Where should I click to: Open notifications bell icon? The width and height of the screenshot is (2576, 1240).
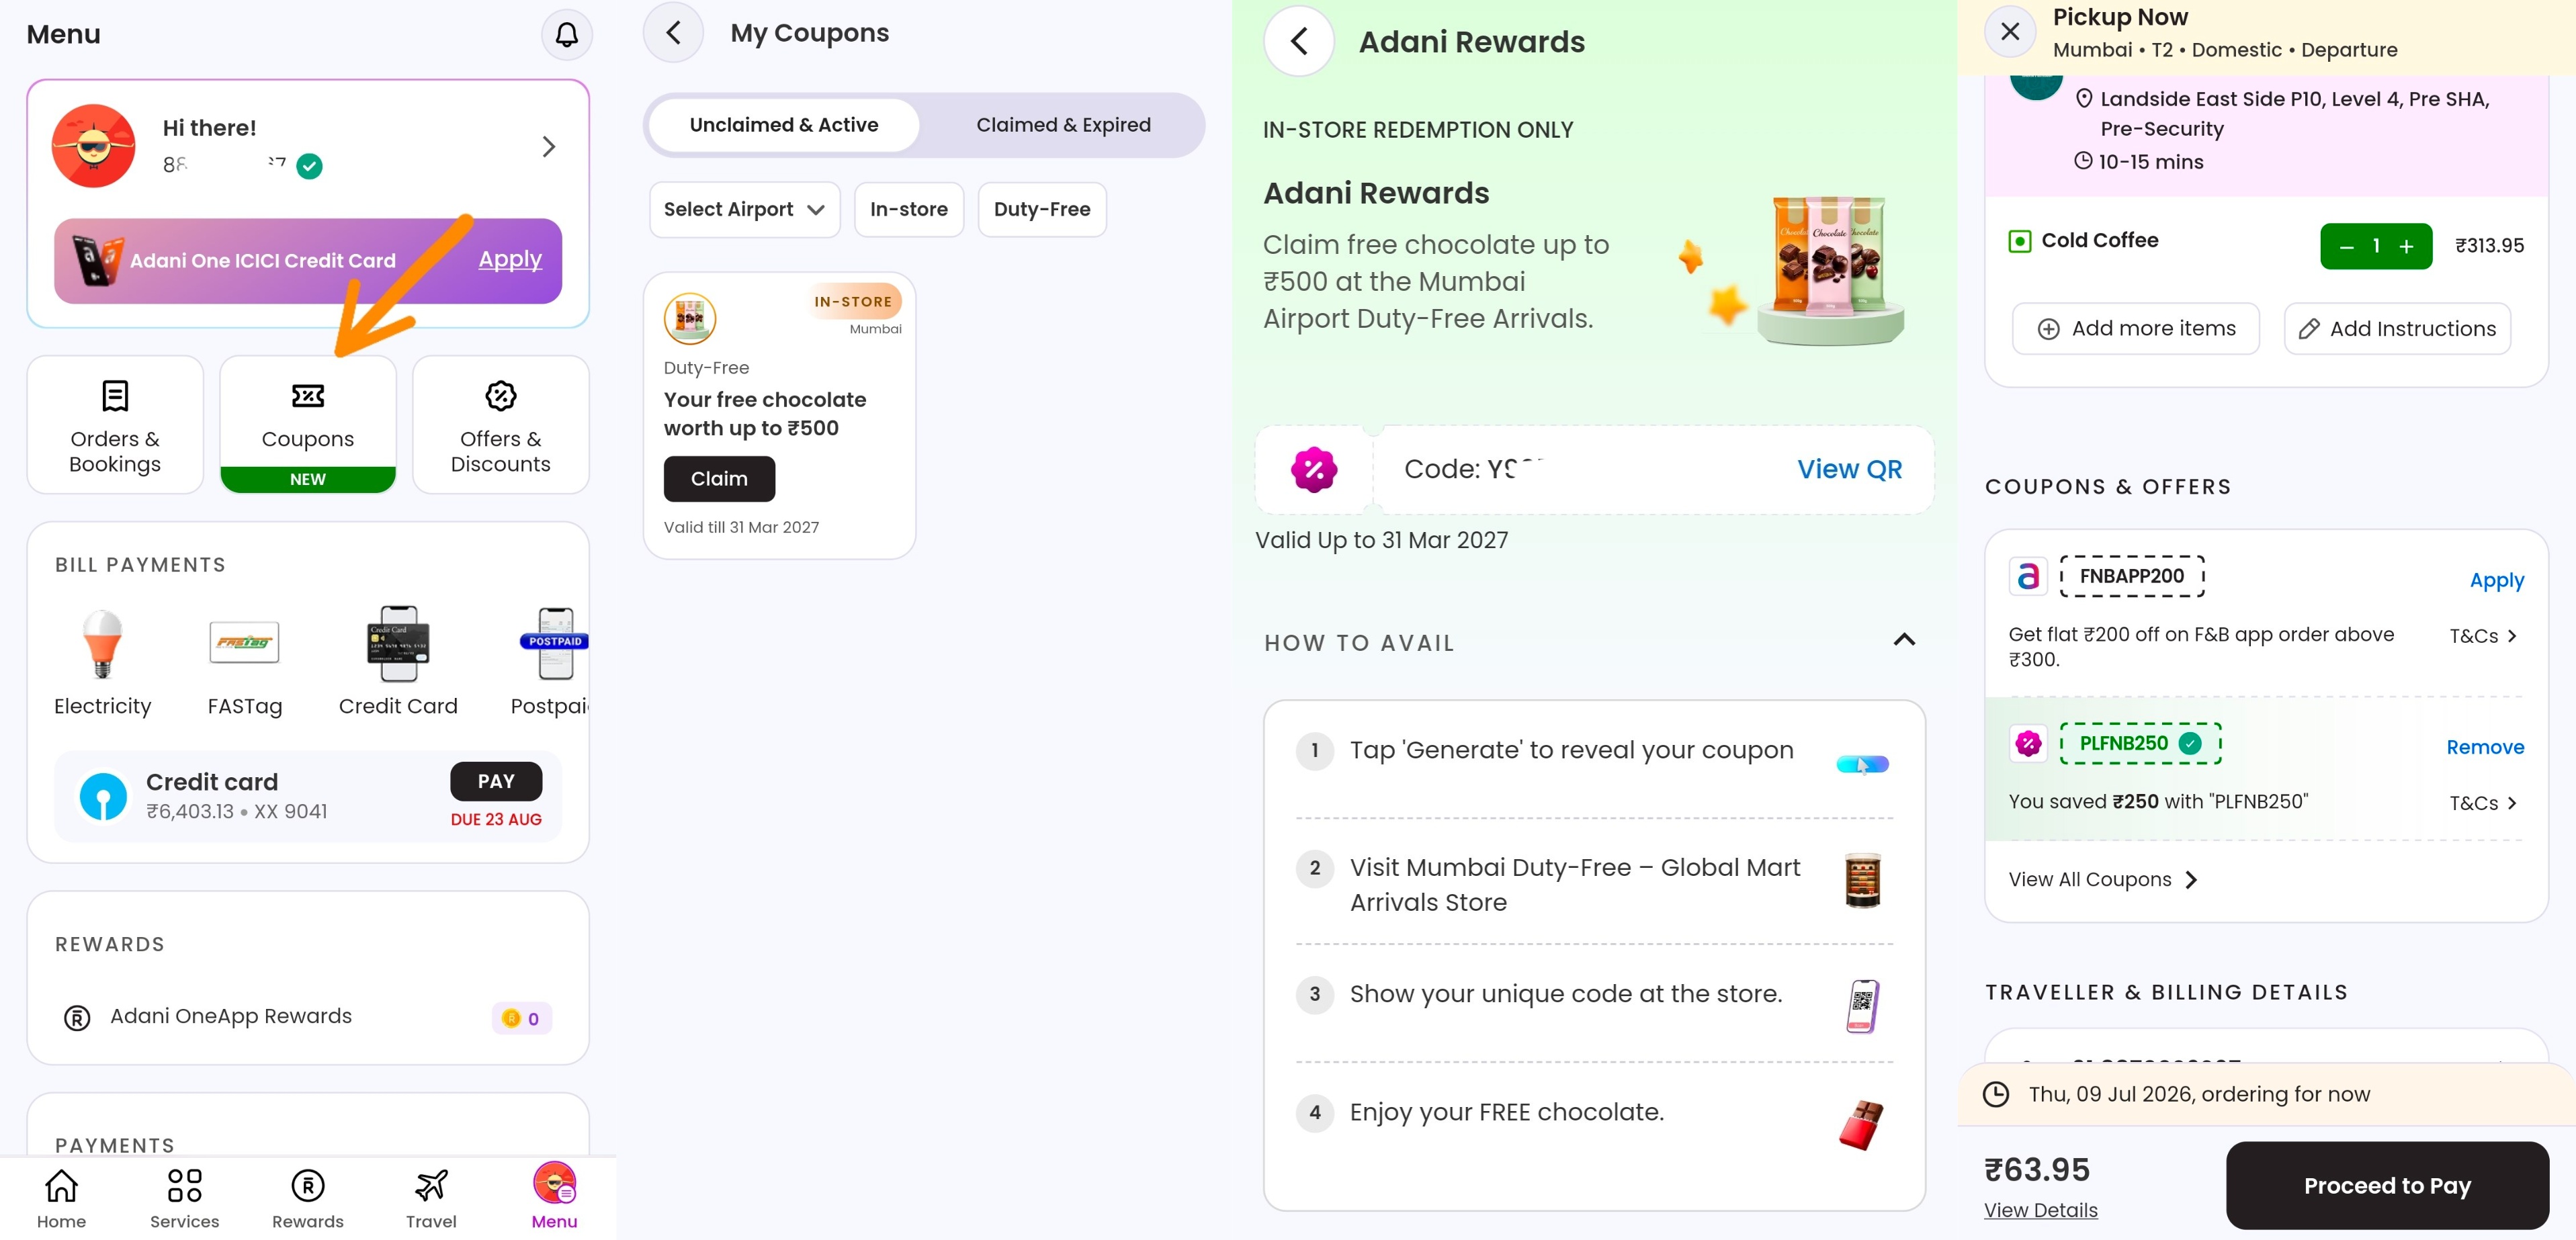[x=566, y=35]
